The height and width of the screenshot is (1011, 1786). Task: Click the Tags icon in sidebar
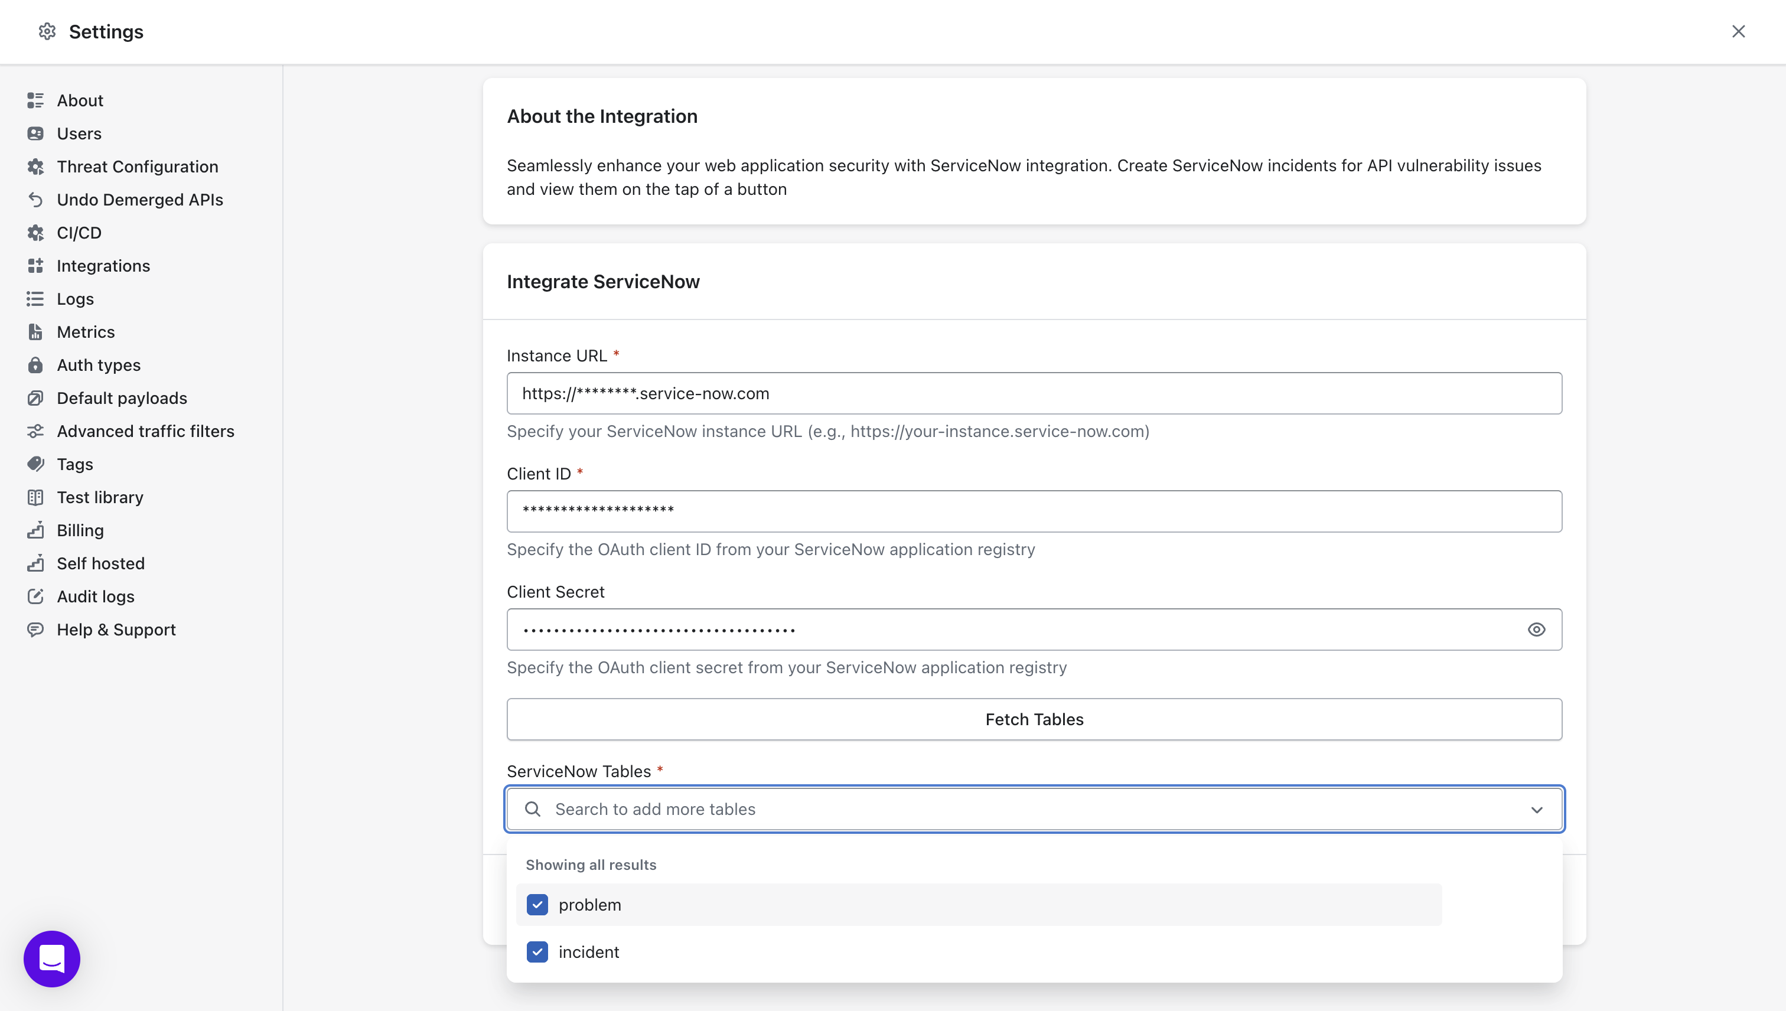35,464
